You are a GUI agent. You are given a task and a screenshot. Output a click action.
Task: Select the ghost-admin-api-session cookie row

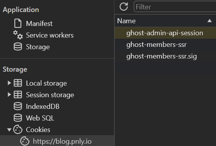[165, 33]
